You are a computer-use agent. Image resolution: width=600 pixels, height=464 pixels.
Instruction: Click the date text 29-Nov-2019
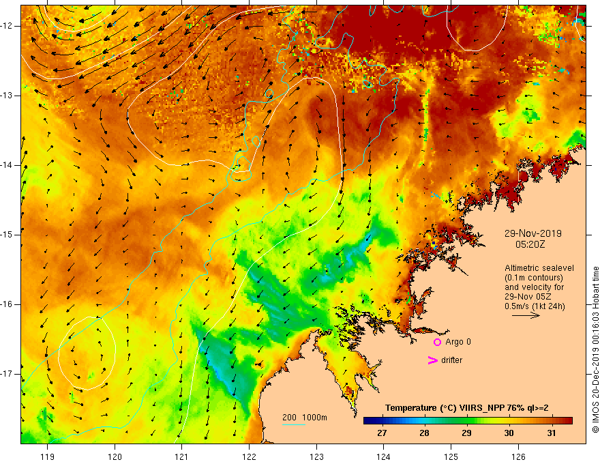pyautogui.click(x=532, y=233)
